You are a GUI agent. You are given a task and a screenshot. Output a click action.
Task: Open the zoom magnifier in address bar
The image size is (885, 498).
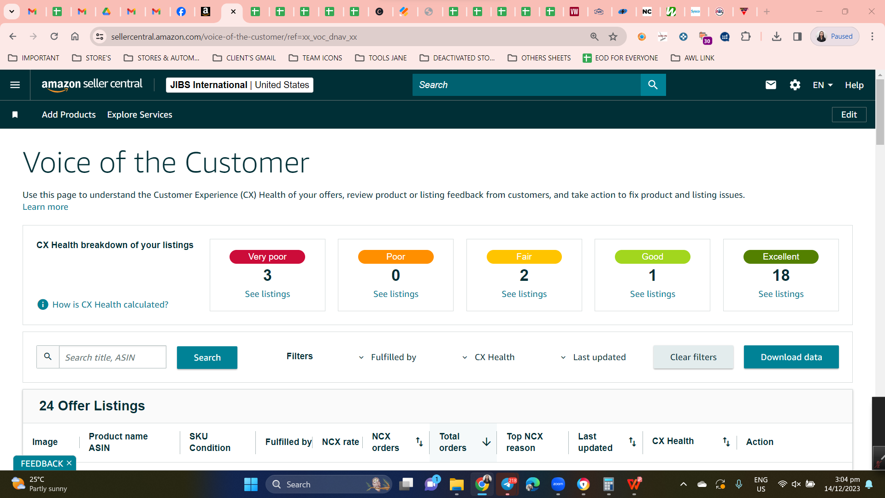(x=594, y=36)
